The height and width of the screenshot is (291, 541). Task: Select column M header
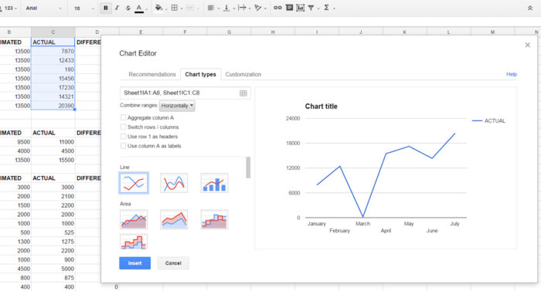click(x=492, y=32)
